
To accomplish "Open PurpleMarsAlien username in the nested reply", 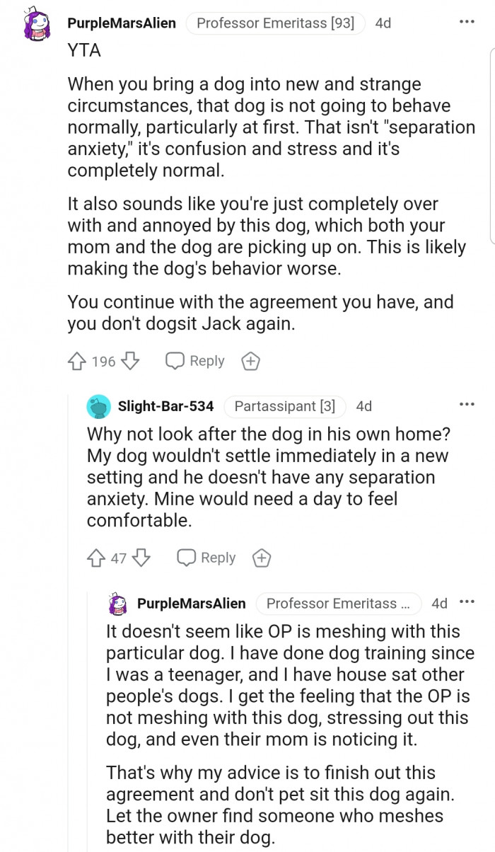I will pos(192,604).
